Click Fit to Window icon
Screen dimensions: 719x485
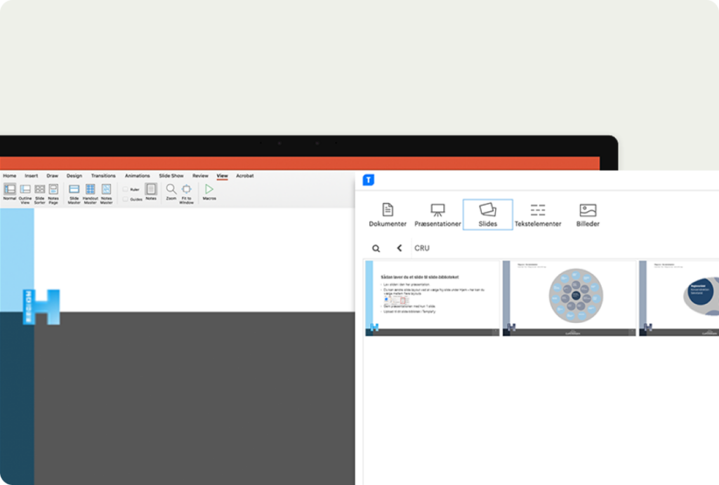click(187, 189)
